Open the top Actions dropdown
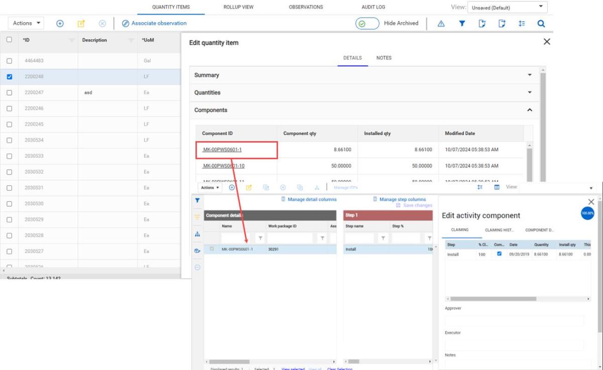603x370 pixels. (26, 23)
